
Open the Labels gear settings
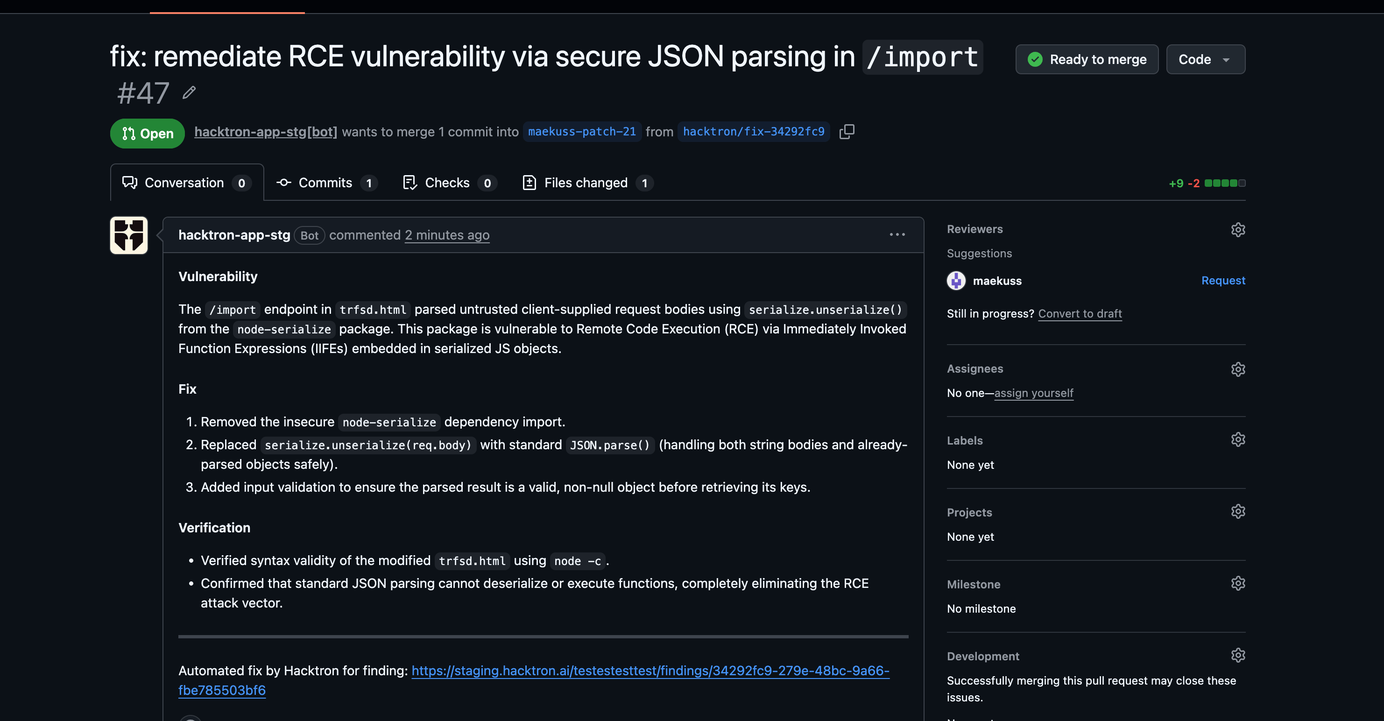(x=1238, y=439)
